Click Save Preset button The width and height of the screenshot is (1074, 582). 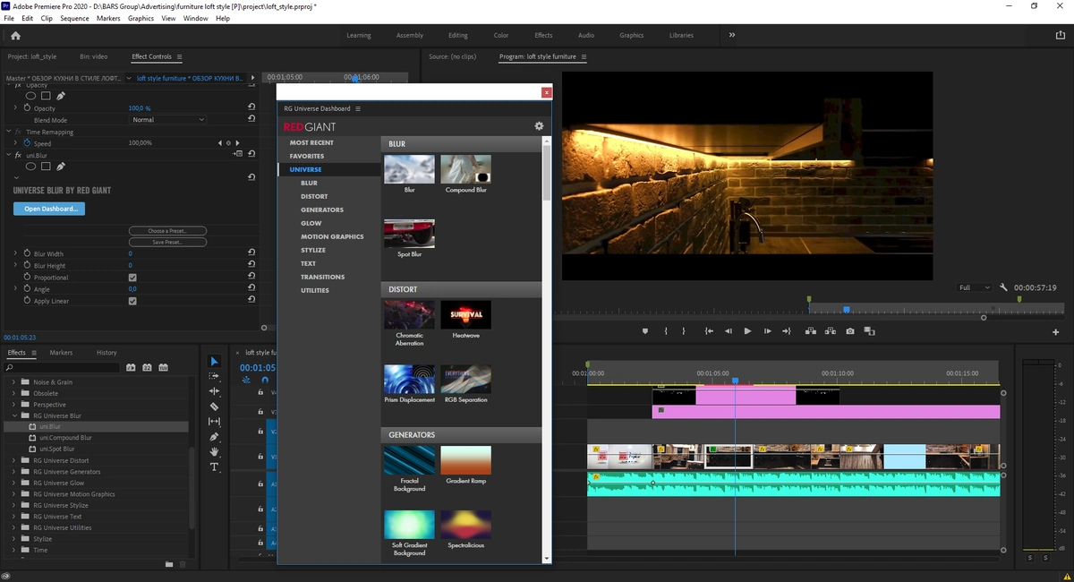[167, 243]
